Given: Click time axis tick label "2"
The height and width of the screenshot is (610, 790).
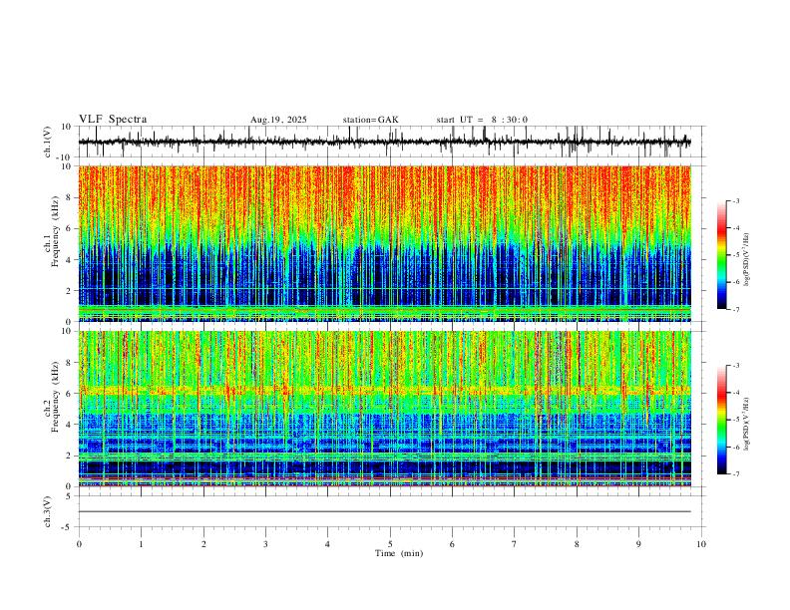Looking at the screenshot, I should (203, 544).
